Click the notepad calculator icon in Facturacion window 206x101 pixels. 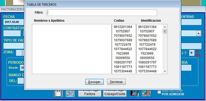click(x=58, y=93)
